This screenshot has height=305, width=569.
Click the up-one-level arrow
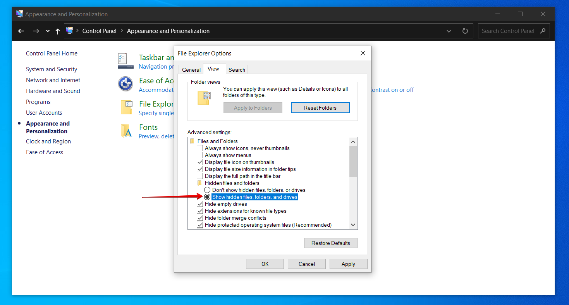(58, 31)
